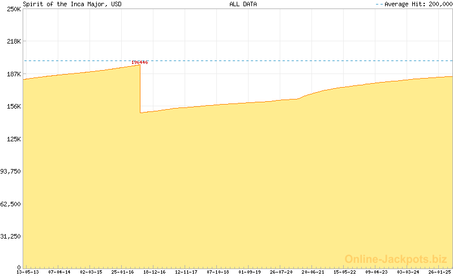
Task: Click the 03-03-24 date label
Action: (408, 272)
